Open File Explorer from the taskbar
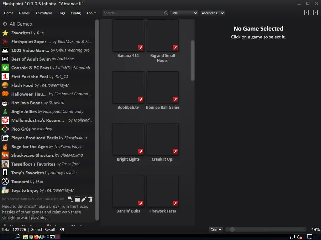 (x=26, y=237)
